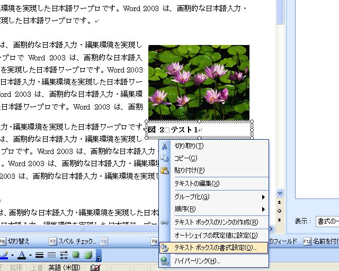Open テキスト ボックスの書式設定(O) dialog
Image resolution: width=339 pixels, height=271 pixels.
pyautogui.click(x=213, y=248)
